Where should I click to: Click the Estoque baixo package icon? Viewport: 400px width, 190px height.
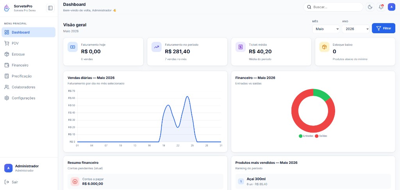324,47
